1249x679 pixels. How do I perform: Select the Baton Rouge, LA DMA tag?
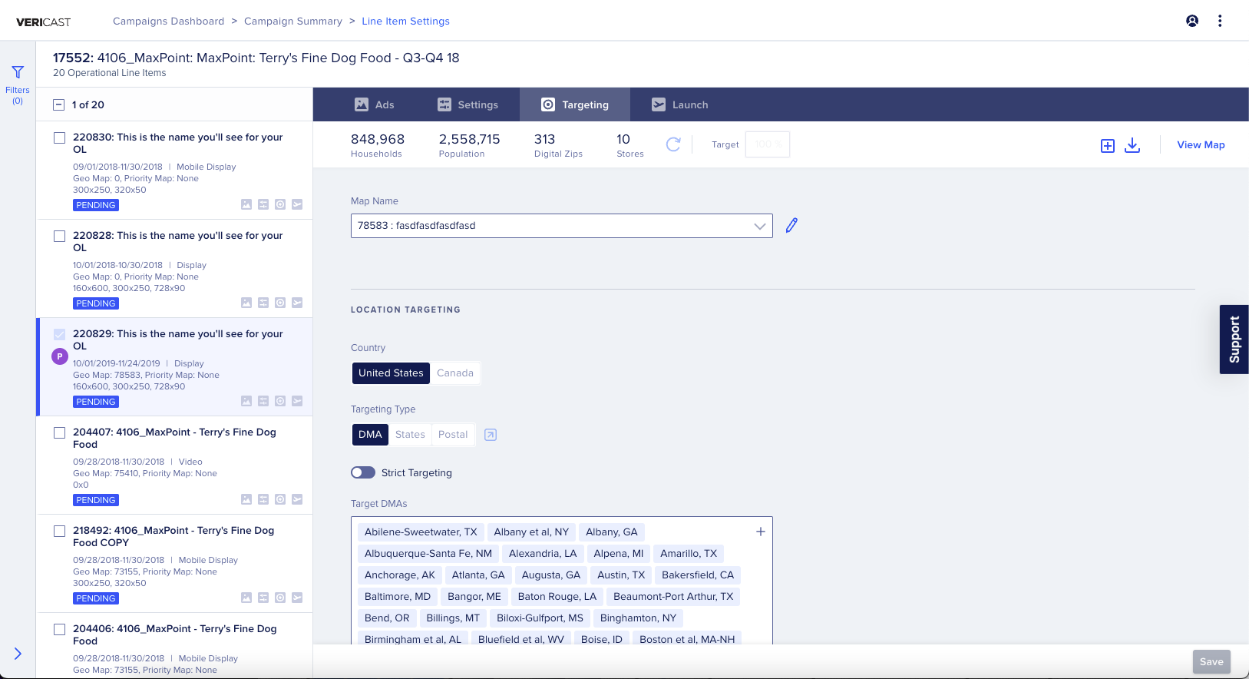tap(557, 597)
